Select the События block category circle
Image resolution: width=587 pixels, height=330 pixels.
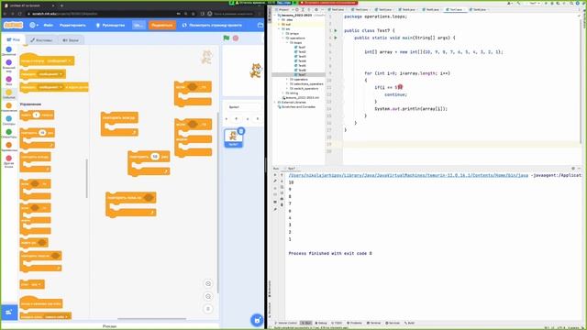coord(8,92)
